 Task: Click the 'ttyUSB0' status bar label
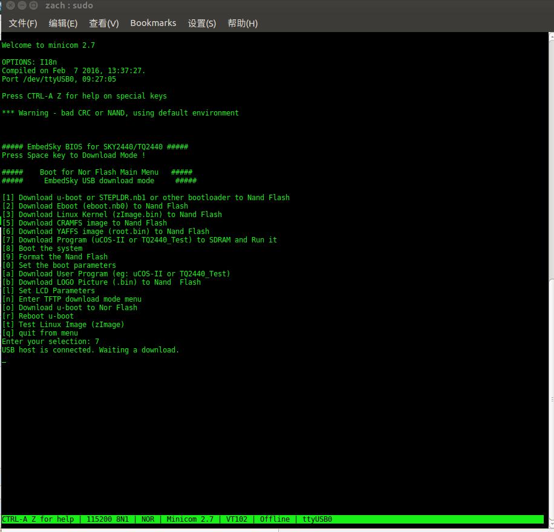[317, 519]
